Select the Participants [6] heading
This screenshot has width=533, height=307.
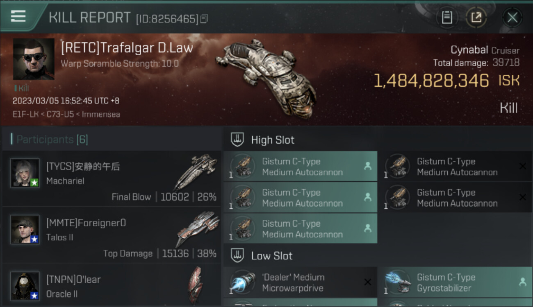52,140
